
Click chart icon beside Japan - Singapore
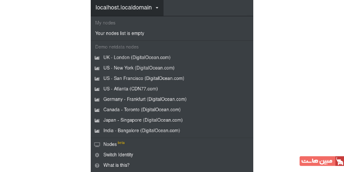tap(97, 120)
